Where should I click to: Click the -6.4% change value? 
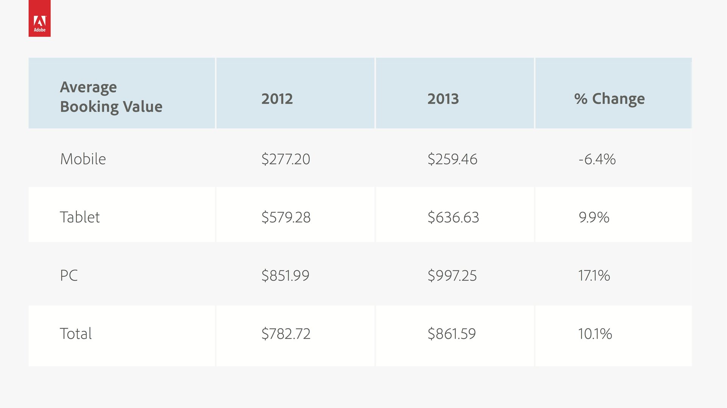coord(597,159)
